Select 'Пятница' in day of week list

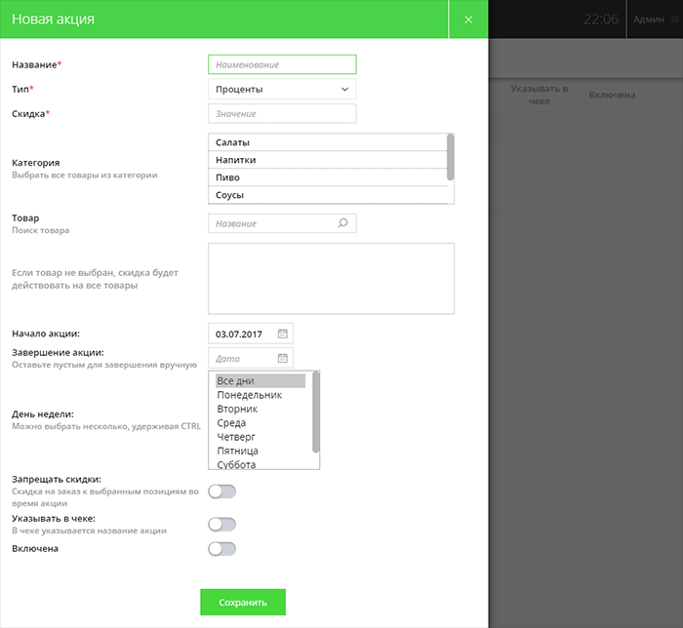[260, 451]
